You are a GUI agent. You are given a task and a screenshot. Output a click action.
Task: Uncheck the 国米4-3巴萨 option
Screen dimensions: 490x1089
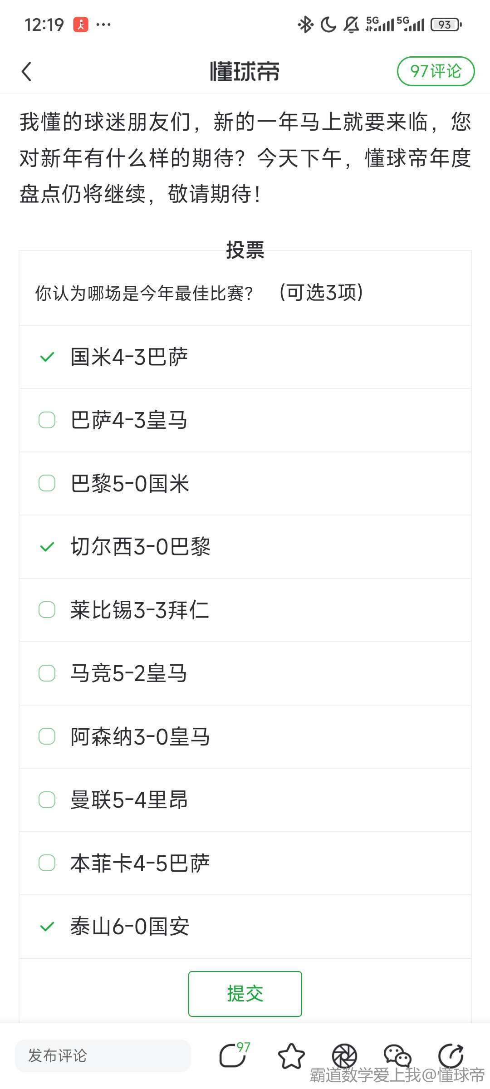47,357
